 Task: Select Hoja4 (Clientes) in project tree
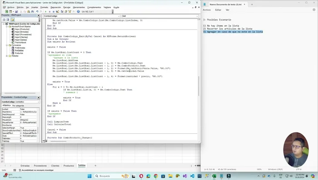click(x=21, y=37)
